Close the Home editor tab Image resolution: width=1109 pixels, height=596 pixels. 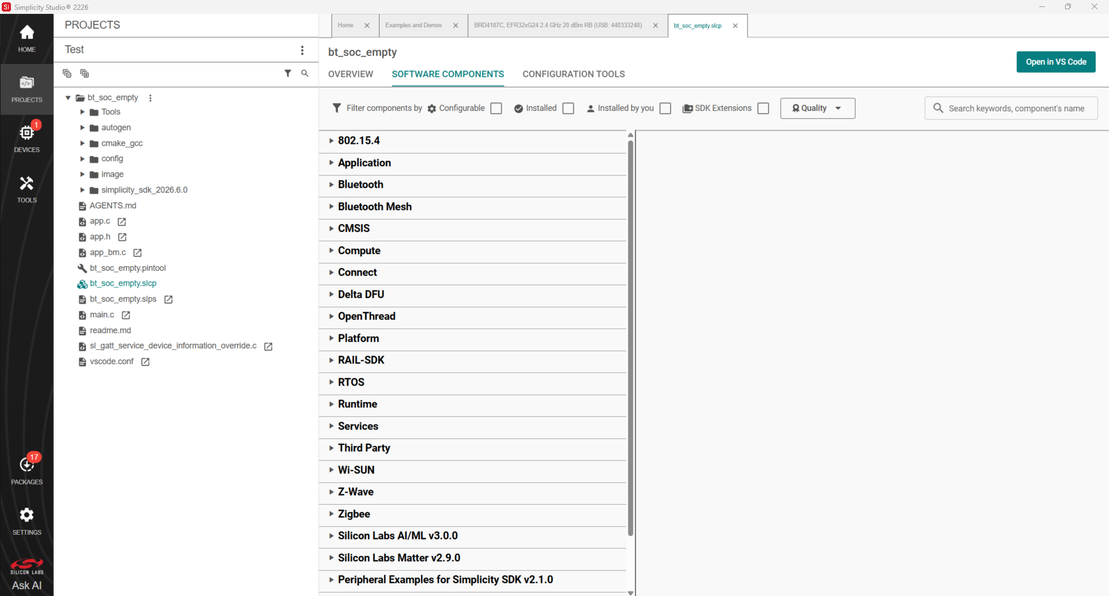367,25
